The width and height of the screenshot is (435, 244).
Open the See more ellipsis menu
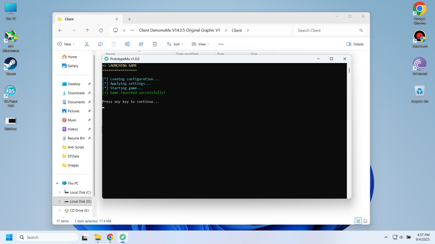[x=221, y=44]
